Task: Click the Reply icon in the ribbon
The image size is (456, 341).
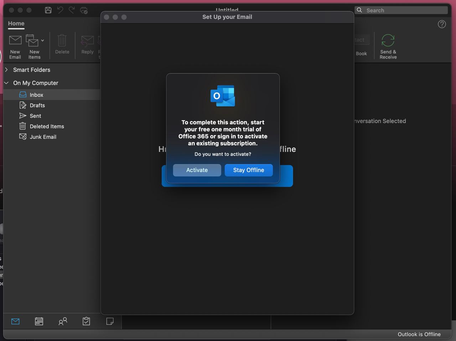Action: click(87, 41)
